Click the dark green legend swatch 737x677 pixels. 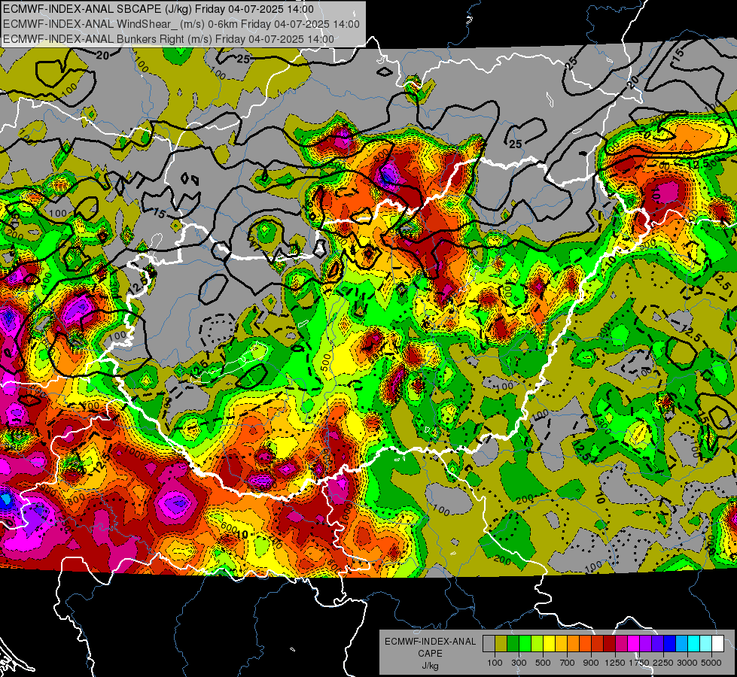[x=513, y=643]
